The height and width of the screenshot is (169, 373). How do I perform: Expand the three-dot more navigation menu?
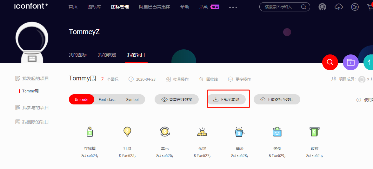(x=233, y=7)
